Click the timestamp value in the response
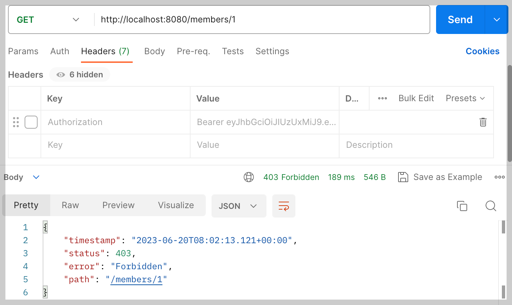 [212, 240]
